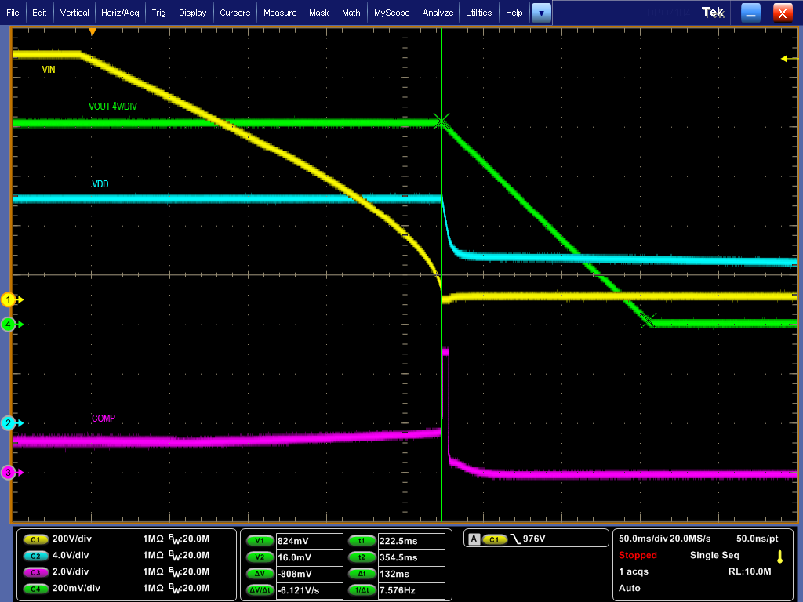Toggle the channel 4 green reference marker

[9, 325]
